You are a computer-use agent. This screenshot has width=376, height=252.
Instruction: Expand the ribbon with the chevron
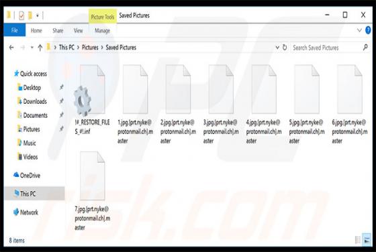tap(359, 30)
